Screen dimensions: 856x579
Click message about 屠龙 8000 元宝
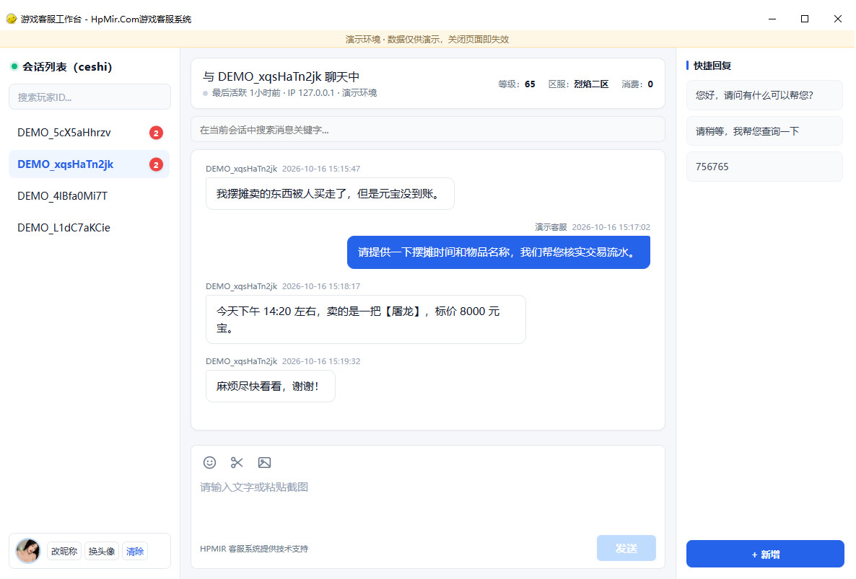[366, 319]
